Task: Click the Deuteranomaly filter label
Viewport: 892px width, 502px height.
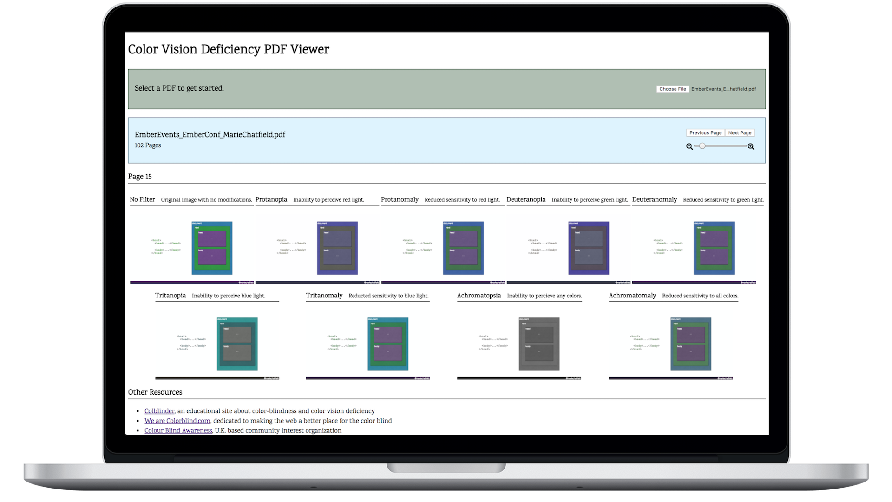Action: pyautogui.click(x=655, y=199)
